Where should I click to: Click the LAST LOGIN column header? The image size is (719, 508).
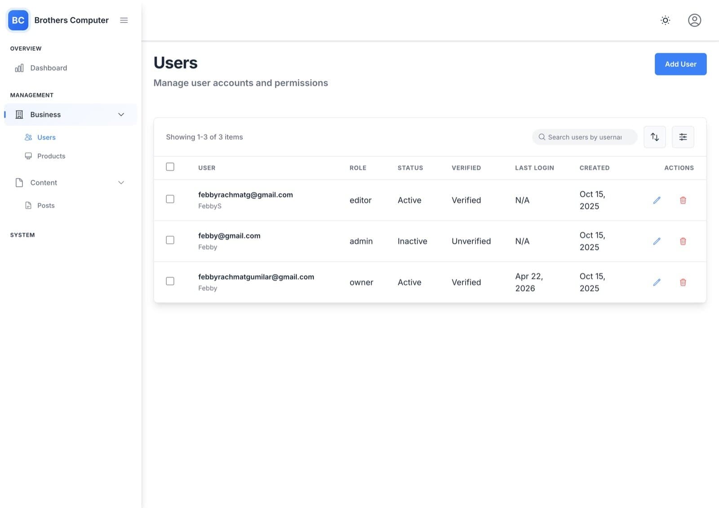(x=534, y=168)
